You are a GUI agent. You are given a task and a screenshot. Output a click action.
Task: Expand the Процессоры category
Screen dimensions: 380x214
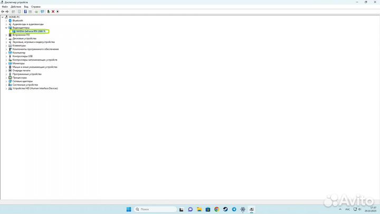point(6,78)
